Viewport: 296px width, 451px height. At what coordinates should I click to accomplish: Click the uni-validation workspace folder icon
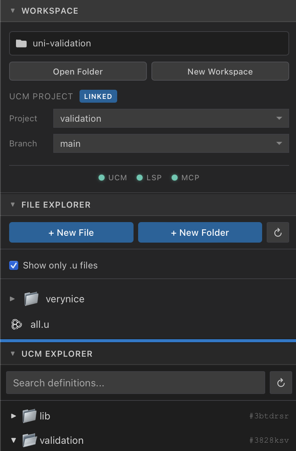tap(21, 43)
